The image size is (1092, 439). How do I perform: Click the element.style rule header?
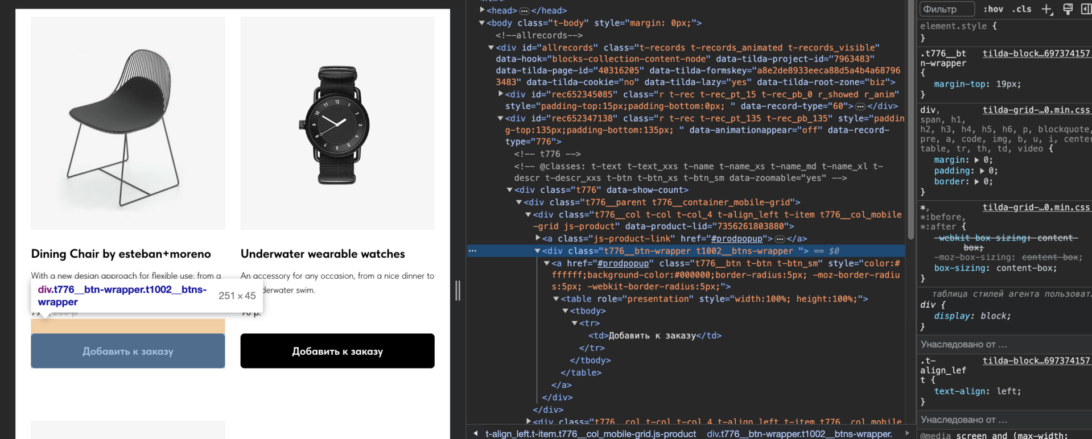click(x=958, y=26)
